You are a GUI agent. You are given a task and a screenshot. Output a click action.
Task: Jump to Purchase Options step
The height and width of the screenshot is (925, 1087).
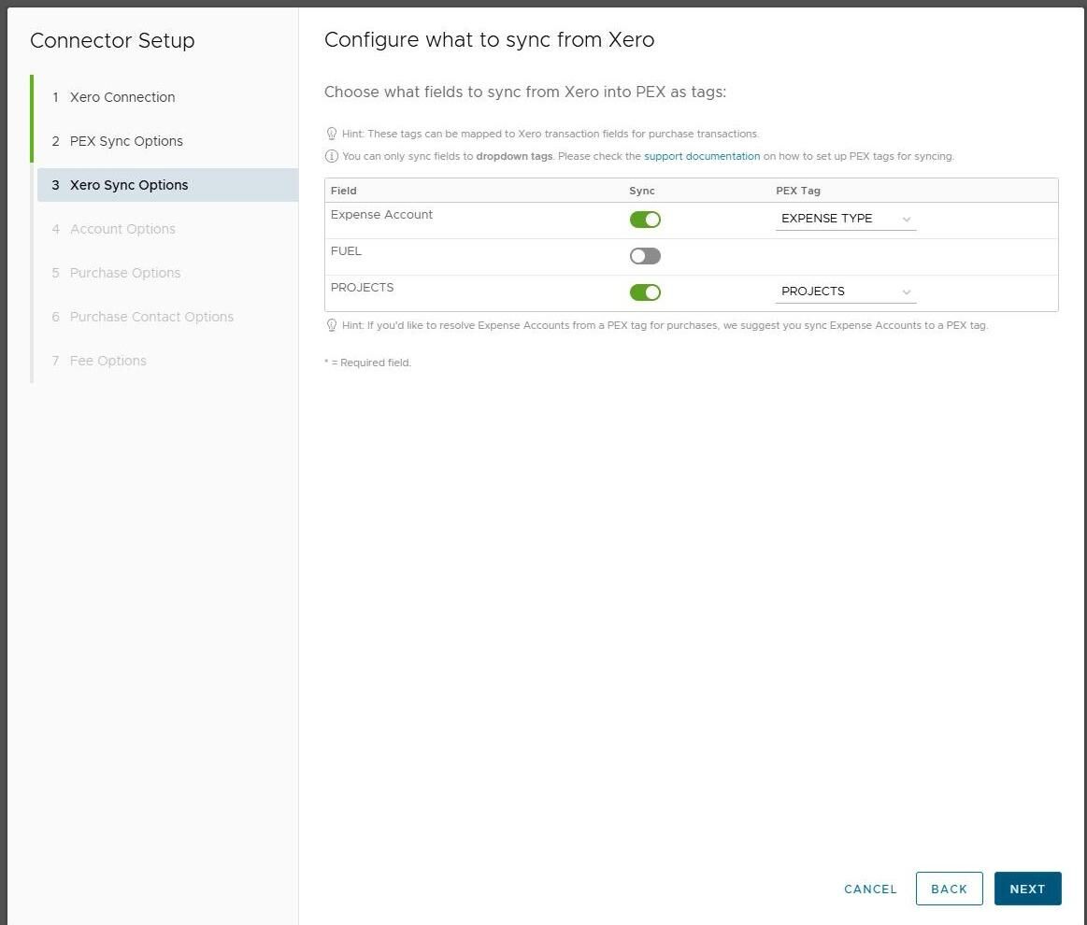[x=125, y=273]
